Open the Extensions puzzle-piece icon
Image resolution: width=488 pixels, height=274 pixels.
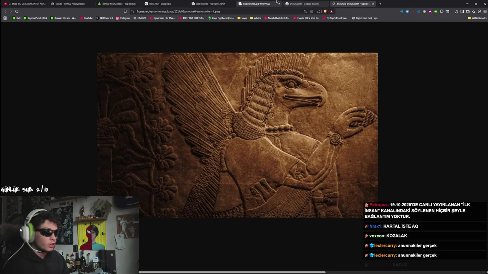tap(441, 11)
